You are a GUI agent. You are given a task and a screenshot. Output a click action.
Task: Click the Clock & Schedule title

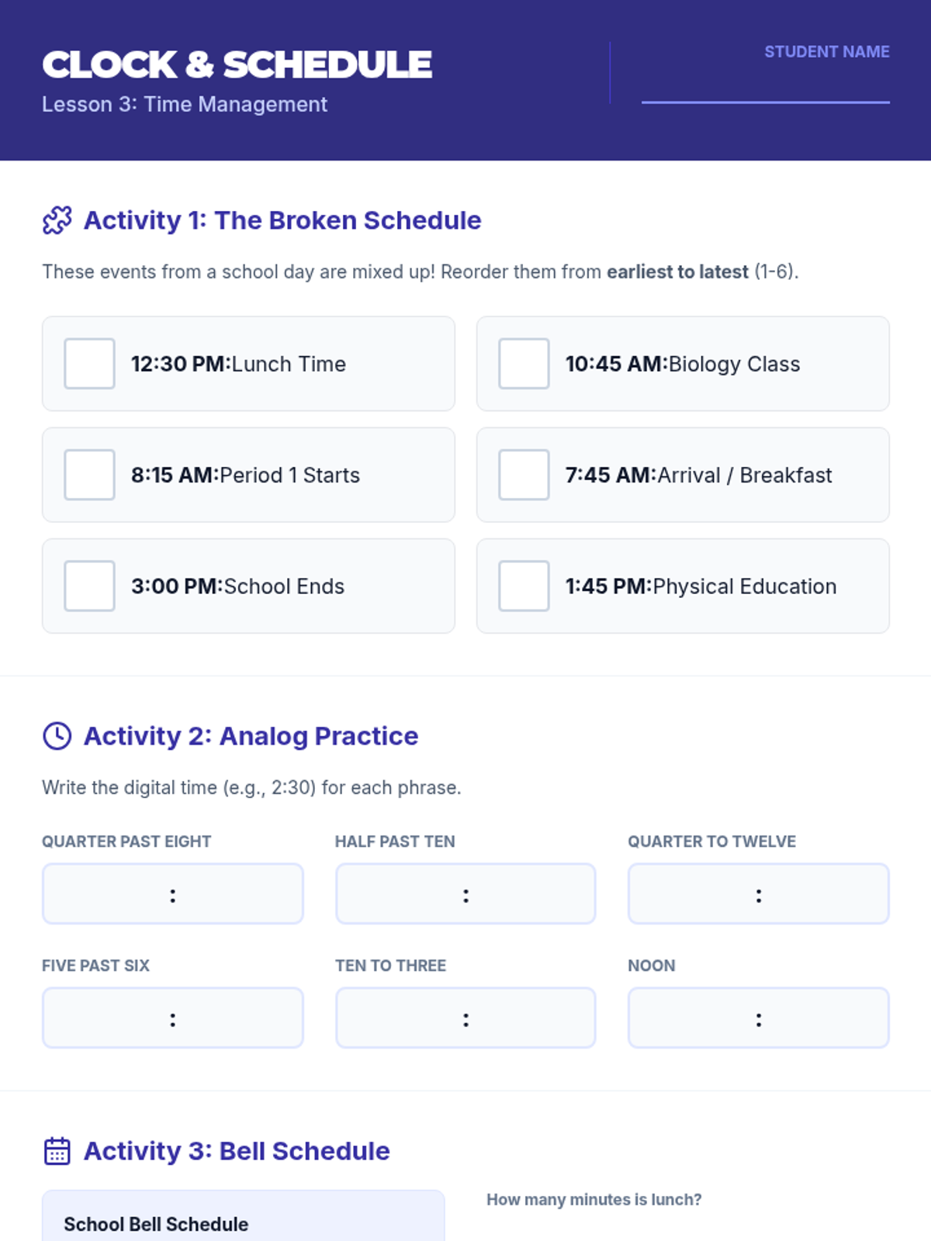point(237,64)
